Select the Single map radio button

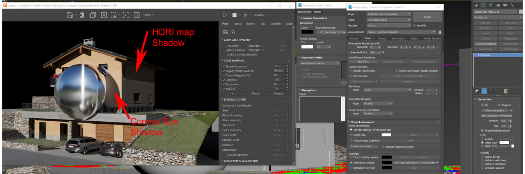pos(351,134)
